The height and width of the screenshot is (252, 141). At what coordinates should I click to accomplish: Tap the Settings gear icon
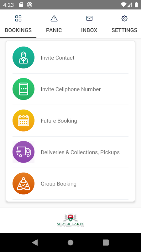pyautogui.click(x=124, y=18)
